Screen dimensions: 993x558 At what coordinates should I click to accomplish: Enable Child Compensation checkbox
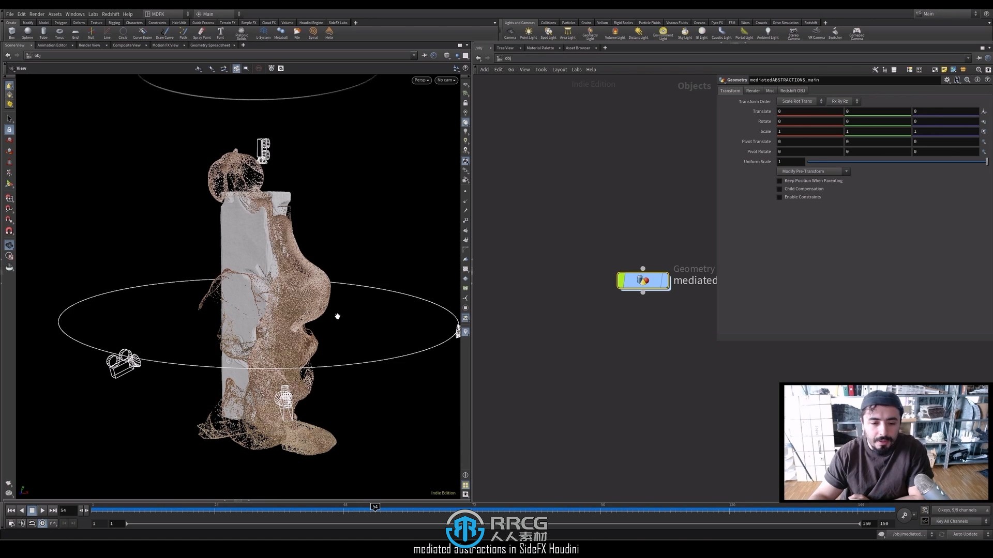tap(779, 189)
